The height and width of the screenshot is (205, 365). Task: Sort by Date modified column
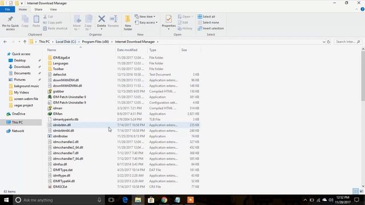point(127,50)
